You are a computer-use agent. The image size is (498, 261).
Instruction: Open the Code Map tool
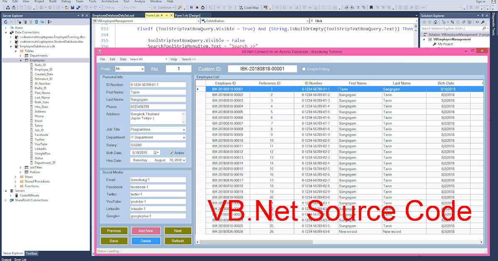(248, 7)
